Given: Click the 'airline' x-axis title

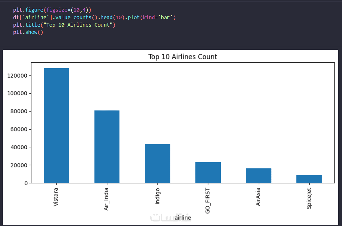Looking at the screenshot, I should [x=183, y=218].
